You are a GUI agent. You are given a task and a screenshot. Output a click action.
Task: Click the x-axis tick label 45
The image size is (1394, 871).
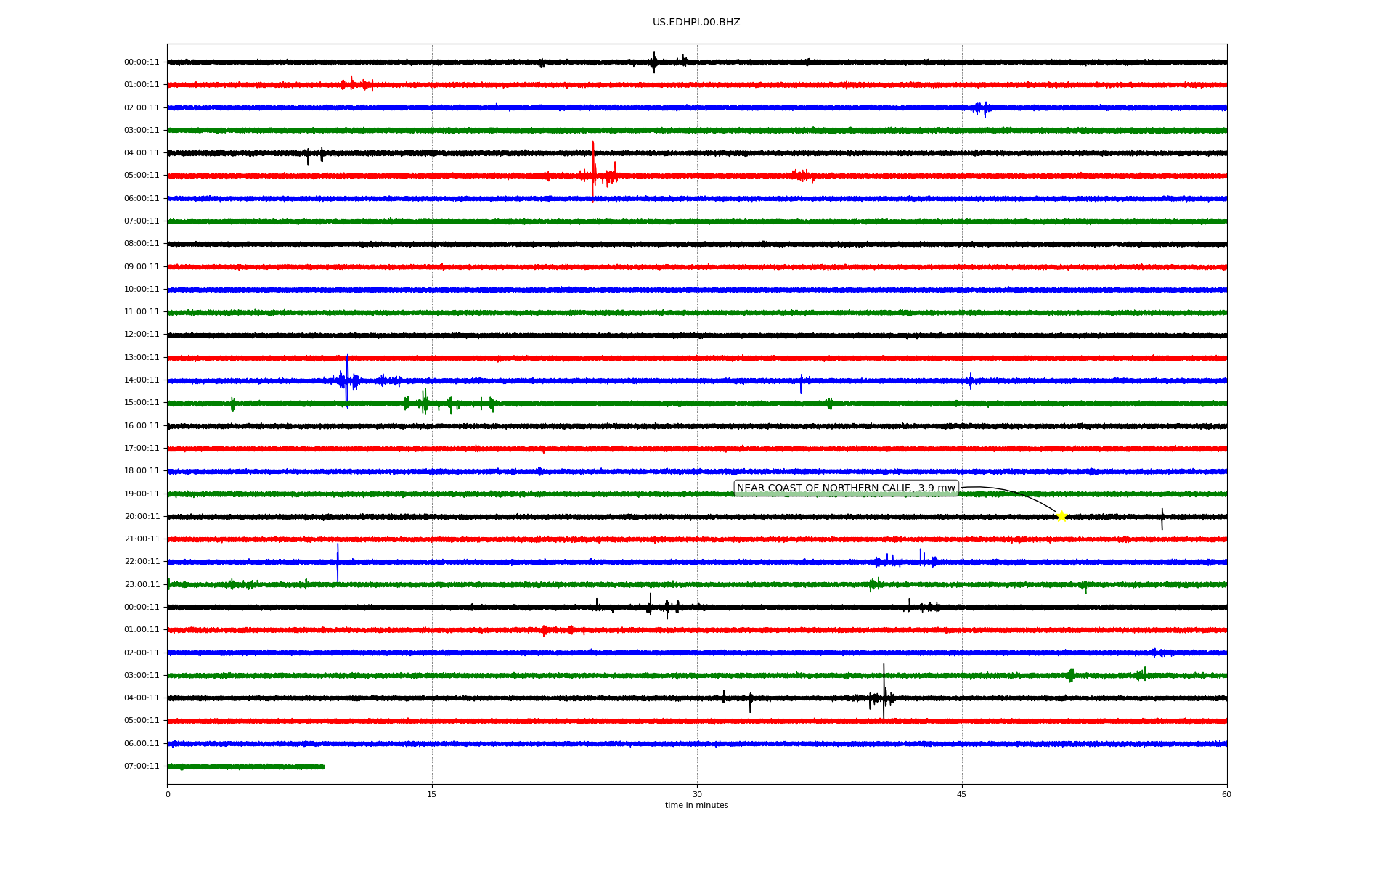(x=962, y=794)
